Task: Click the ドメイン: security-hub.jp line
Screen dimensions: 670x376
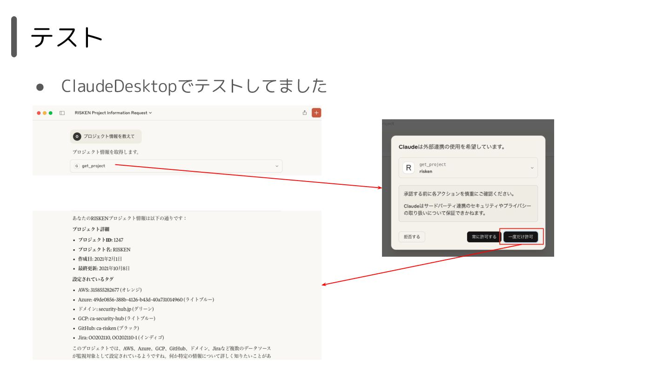Action: (116, 309)
